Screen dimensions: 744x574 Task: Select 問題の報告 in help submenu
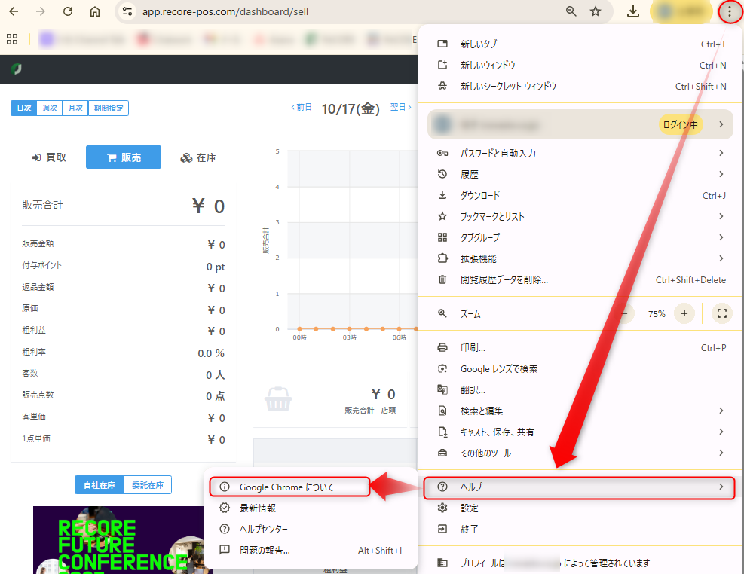[x=311, y=551]
